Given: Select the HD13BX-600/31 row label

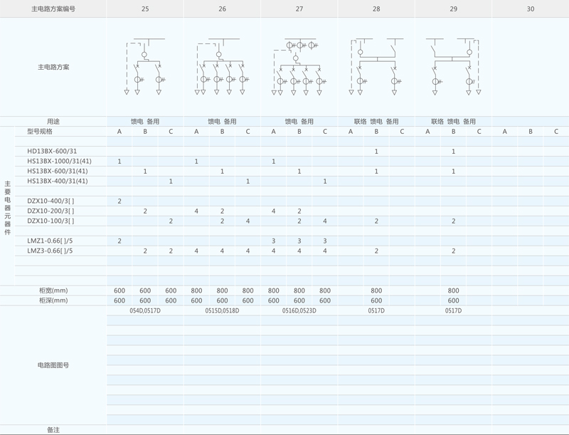Looking at the screenshot, I should point(52,152).
